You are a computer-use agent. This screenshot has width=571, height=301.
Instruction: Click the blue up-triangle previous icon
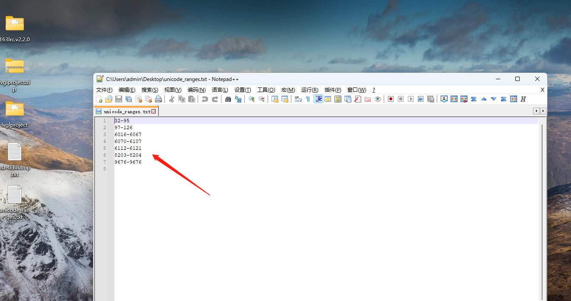[484, 99]
